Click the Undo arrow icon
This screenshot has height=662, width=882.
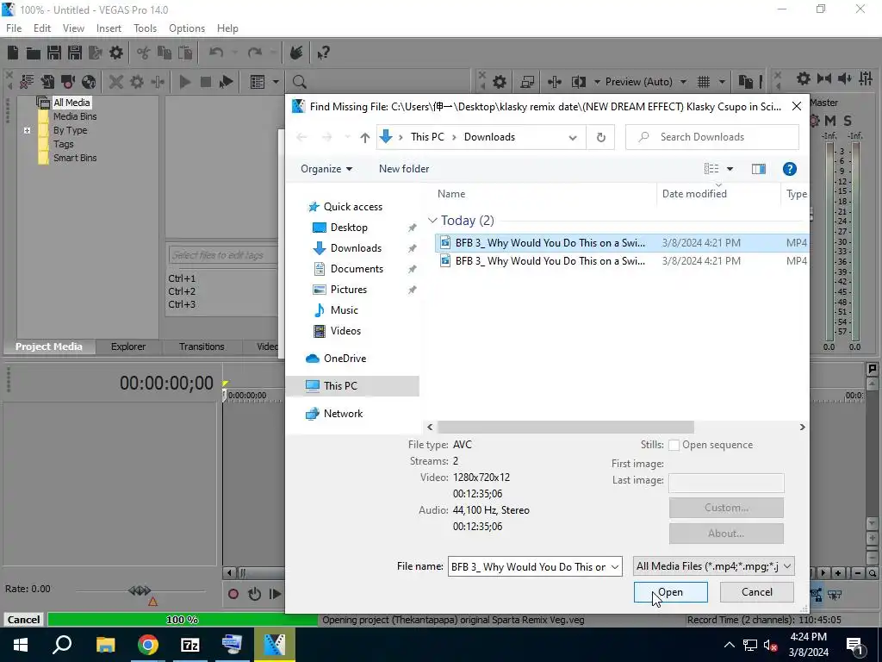pos(216,53)
